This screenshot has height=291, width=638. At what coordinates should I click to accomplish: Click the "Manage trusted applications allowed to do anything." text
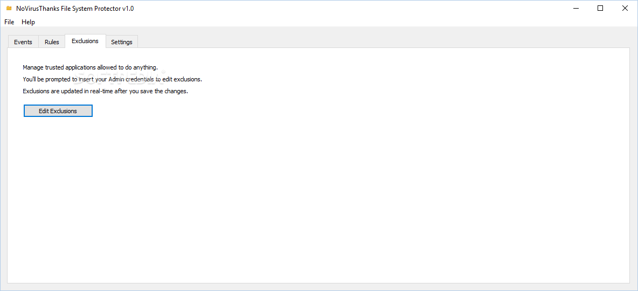pyautogui.click(x=90, y=67)
